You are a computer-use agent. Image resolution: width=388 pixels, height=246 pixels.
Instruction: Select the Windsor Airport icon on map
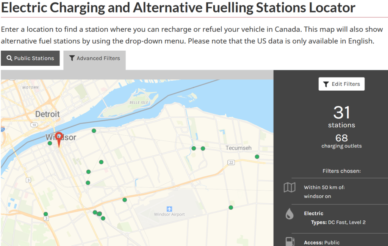169,209
